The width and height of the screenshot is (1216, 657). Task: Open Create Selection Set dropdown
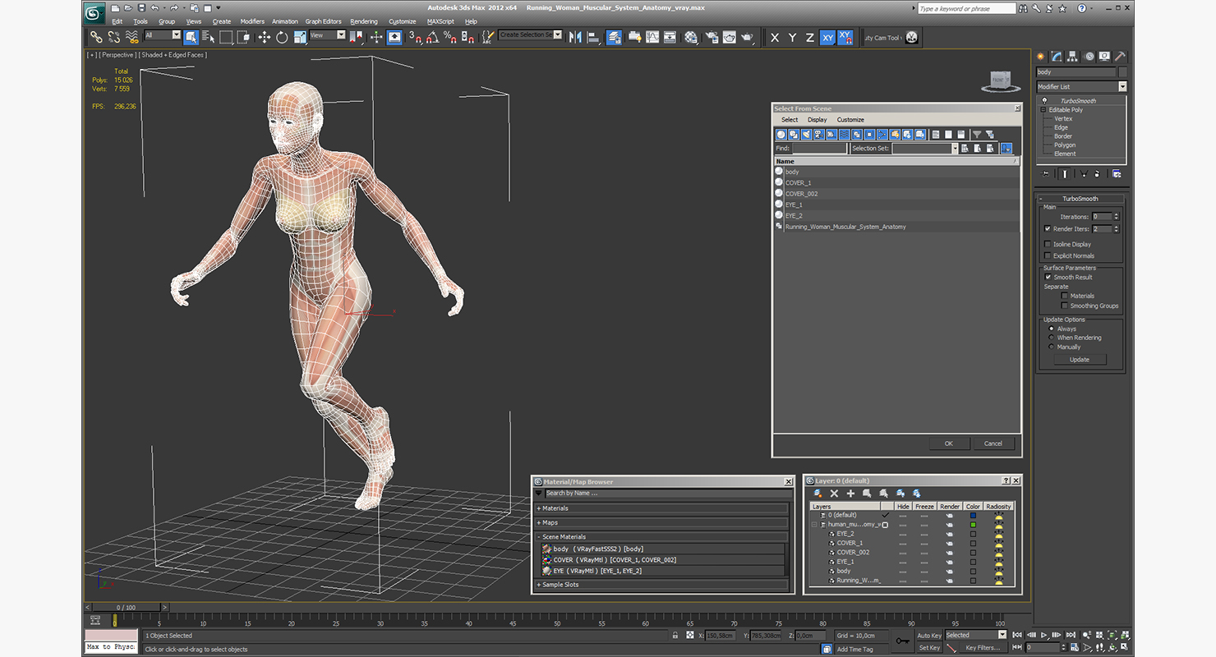530,35
